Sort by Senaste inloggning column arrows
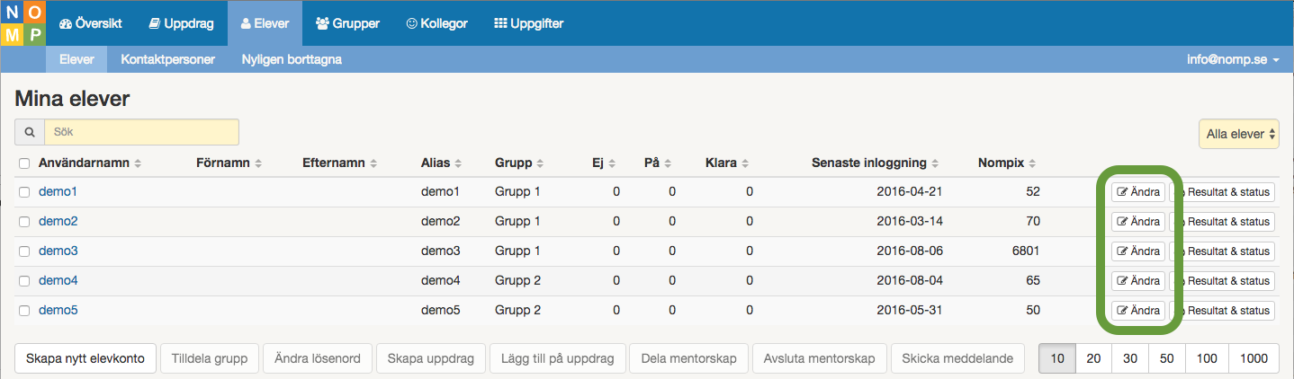 [937, 163]
